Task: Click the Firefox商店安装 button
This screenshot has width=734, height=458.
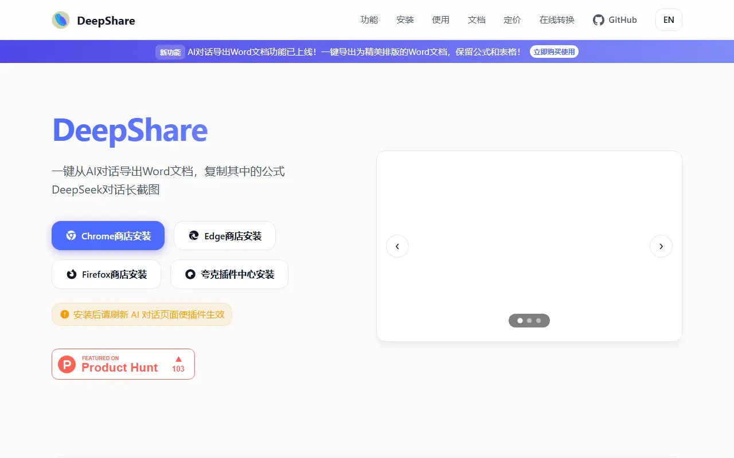Action: [x=106, y=274]
